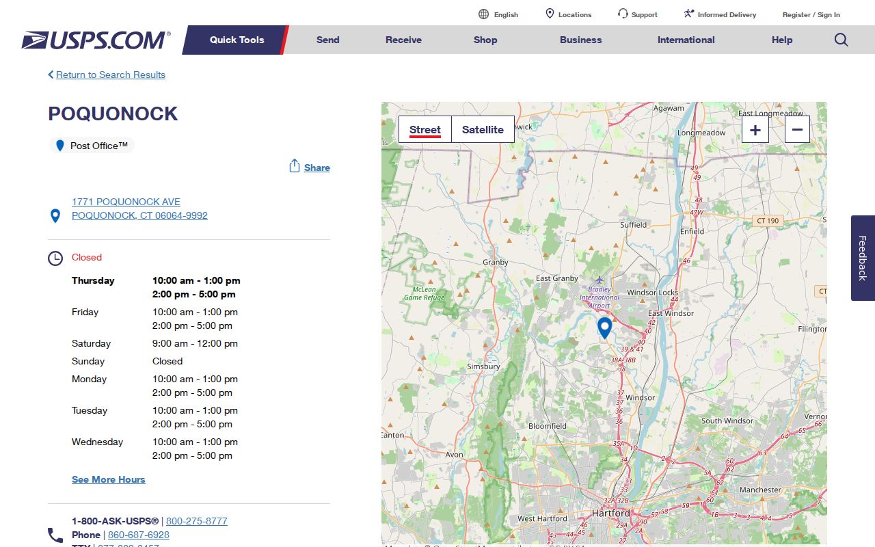This screenshot has height=547, width=875.
Task: Click the Hartford label on map
Action: (x=611, y=513)
